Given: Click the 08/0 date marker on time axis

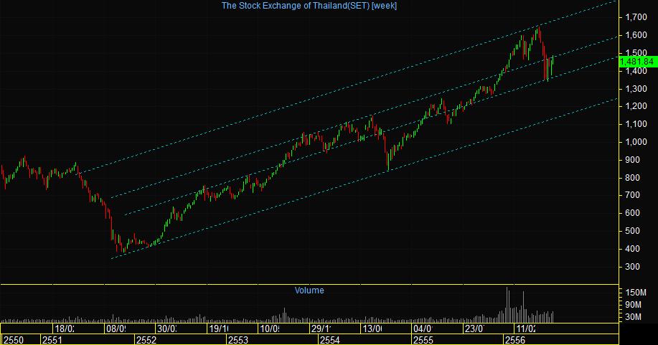Looking at the screenshot, I should click(x=116, y=329).
